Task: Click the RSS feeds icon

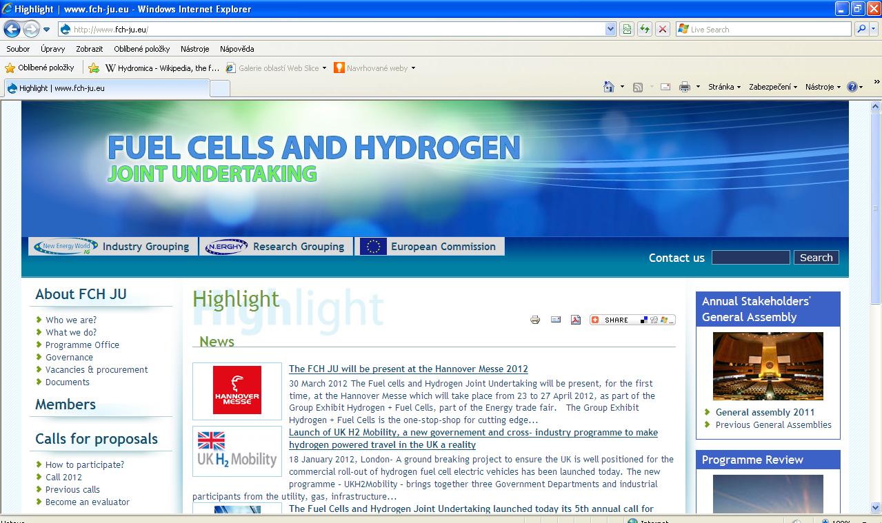Action: (638, 87)
